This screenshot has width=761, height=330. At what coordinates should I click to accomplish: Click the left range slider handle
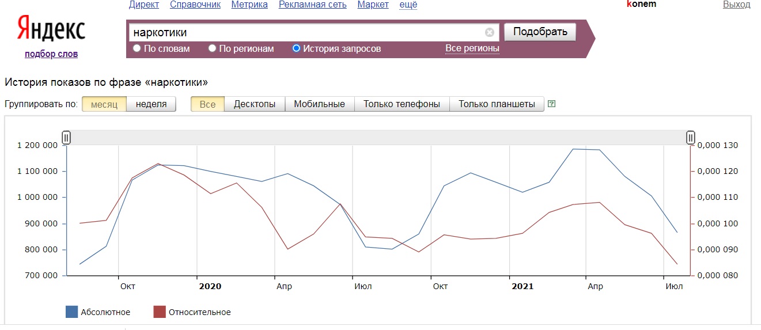pyautogui.click(x=66, y=138)
